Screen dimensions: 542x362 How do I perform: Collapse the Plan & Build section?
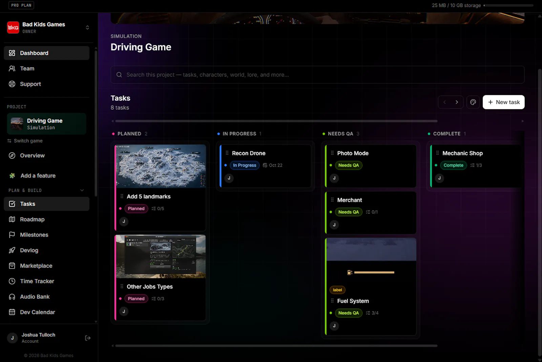pyautogui.click(x=82, y=190)
